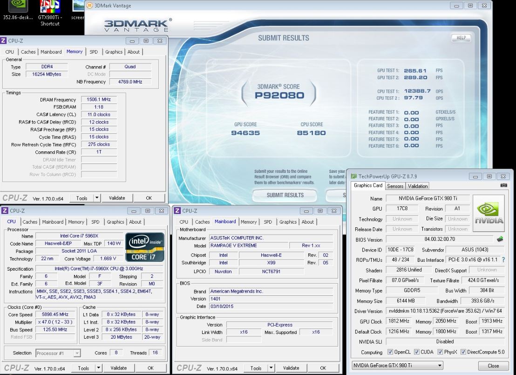The image size is (516, 375).
Task: Click Validate in the Mainboard CPU-Z window
Action: (291, 368)
